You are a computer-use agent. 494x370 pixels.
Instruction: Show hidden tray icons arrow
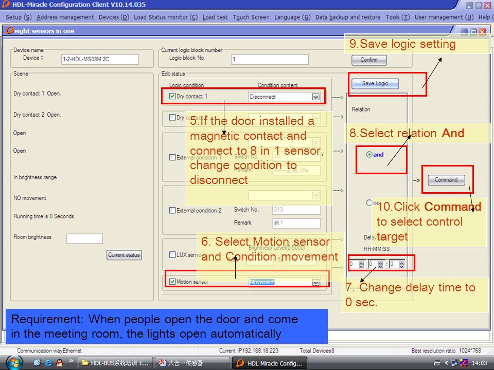tap(446, 363)
